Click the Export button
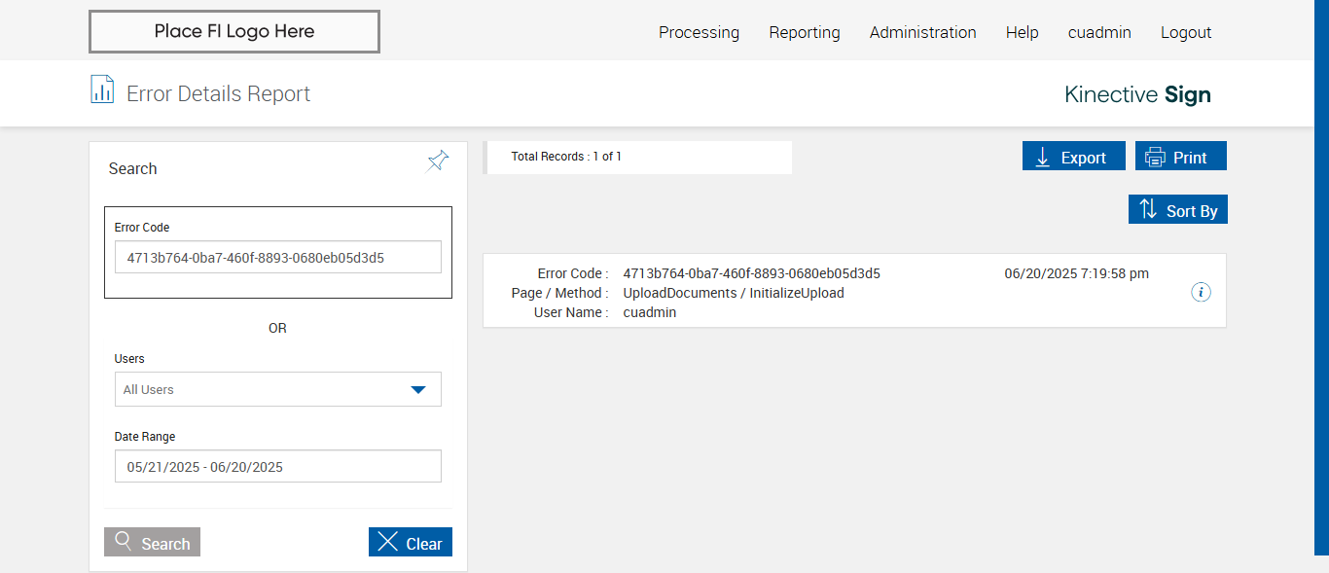This screenshot has height=573, width=1329. pyautogui.click(x=1073, y=157)
